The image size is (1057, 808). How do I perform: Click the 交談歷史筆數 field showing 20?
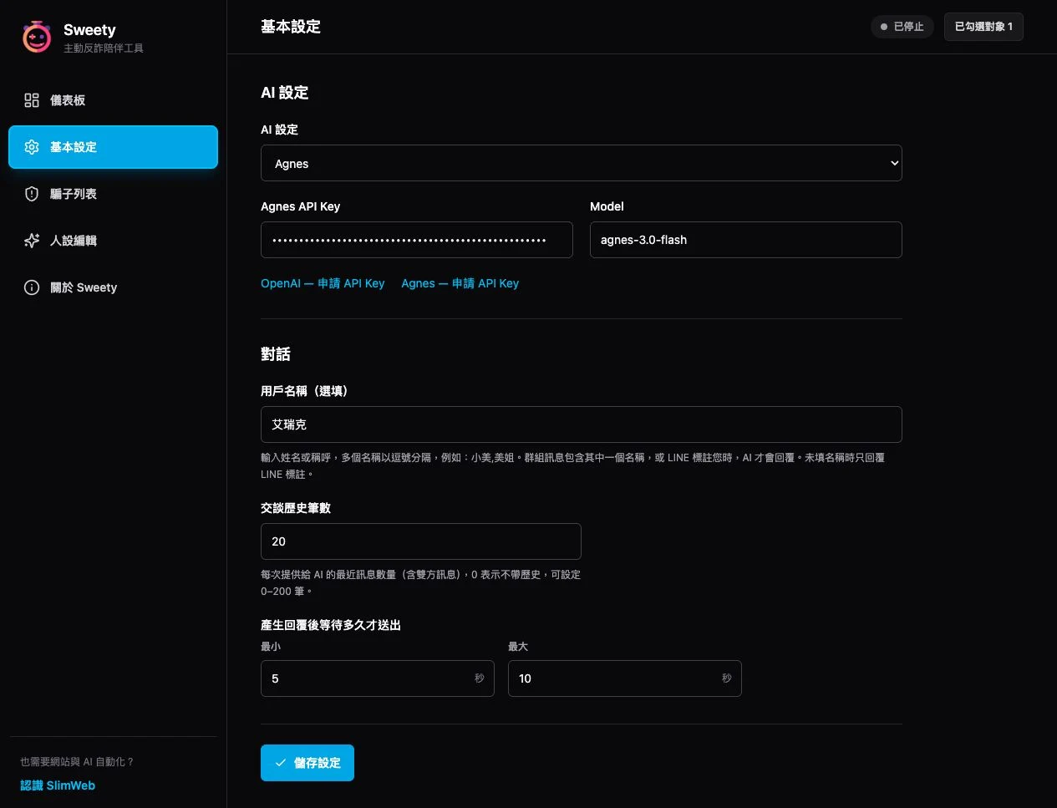point(420,541)
